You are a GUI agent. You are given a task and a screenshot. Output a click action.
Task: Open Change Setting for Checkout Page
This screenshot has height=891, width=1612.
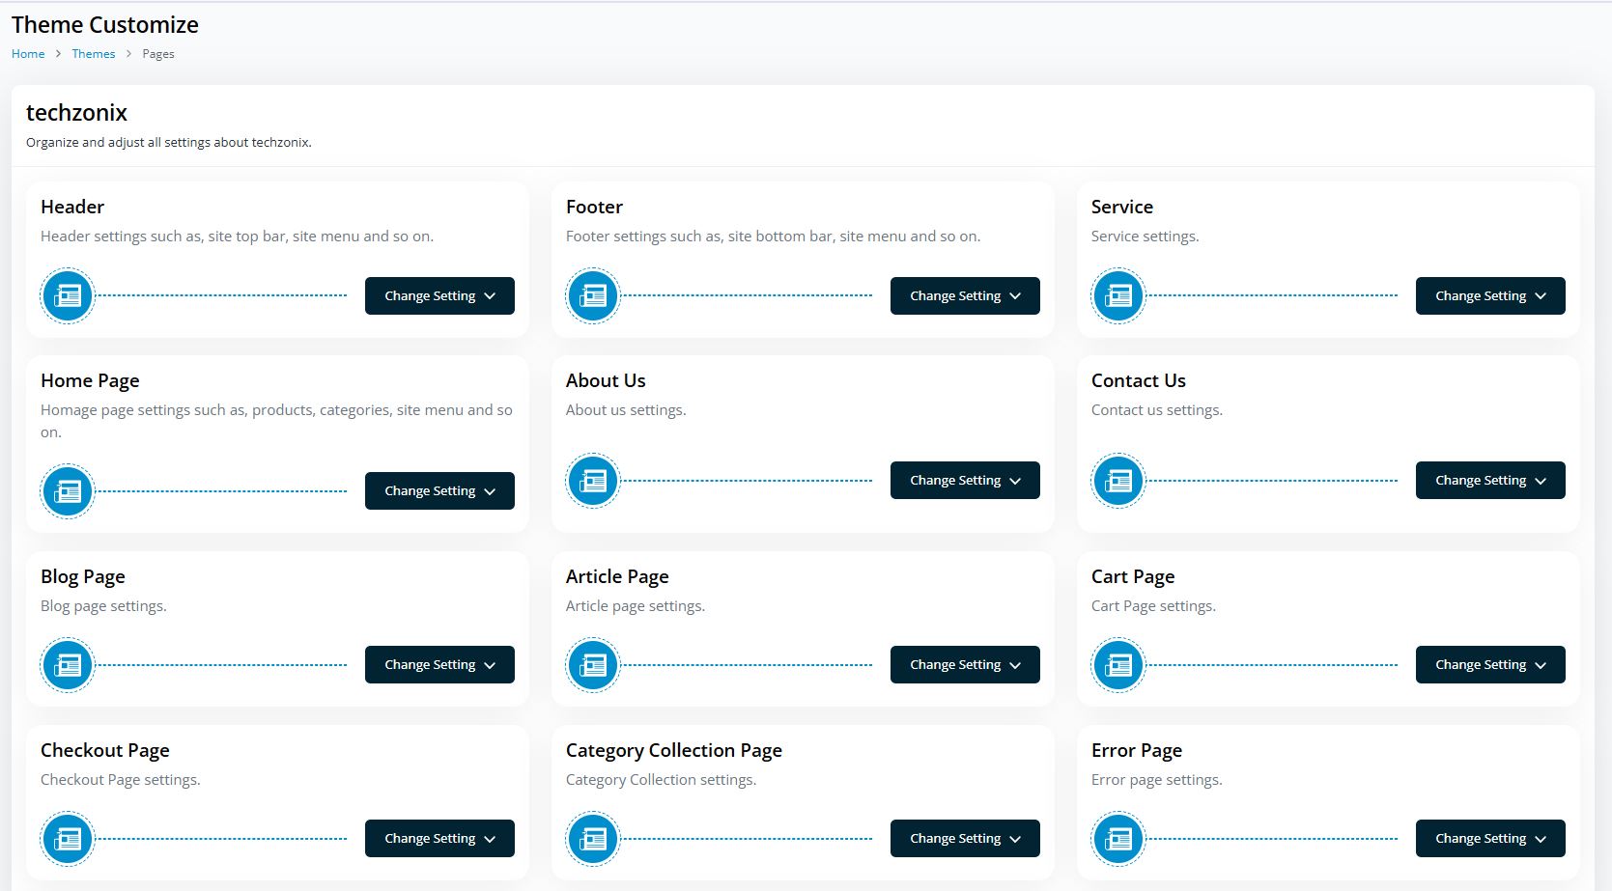(439, 839)
